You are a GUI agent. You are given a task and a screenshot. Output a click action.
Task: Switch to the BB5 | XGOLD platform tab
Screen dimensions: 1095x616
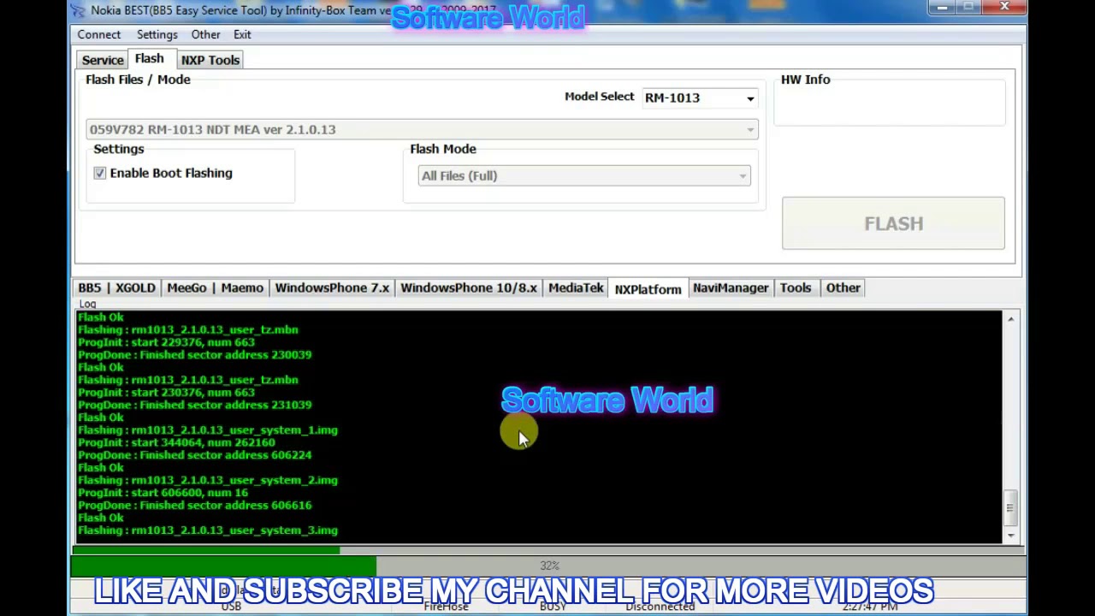117,288
